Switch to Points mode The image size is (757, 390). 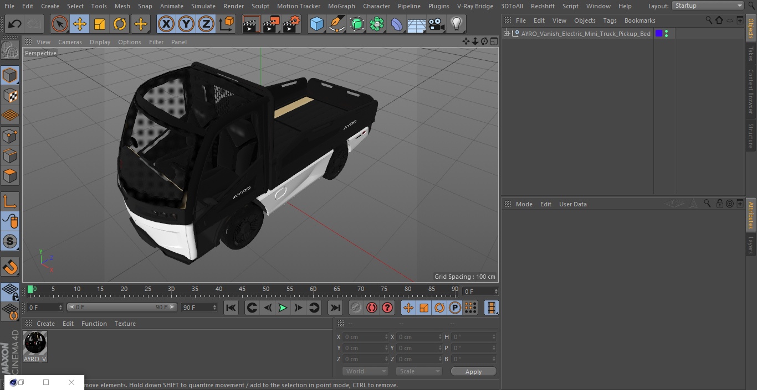click(x=10, y=136)
